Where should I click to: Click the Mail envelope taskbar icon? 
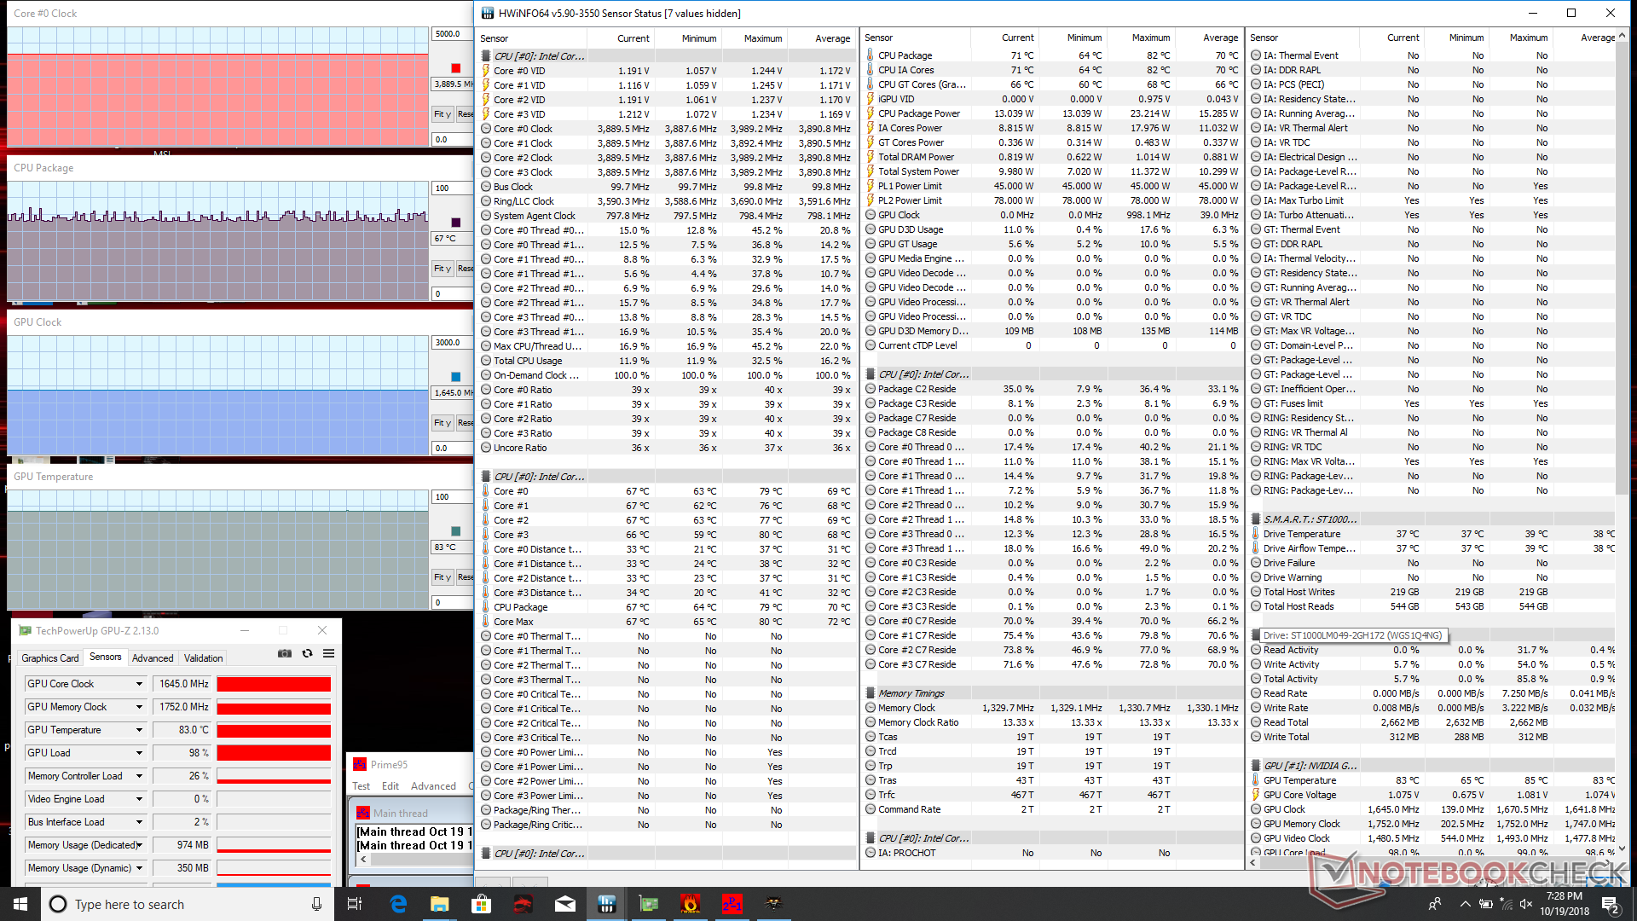click(564, 904)
